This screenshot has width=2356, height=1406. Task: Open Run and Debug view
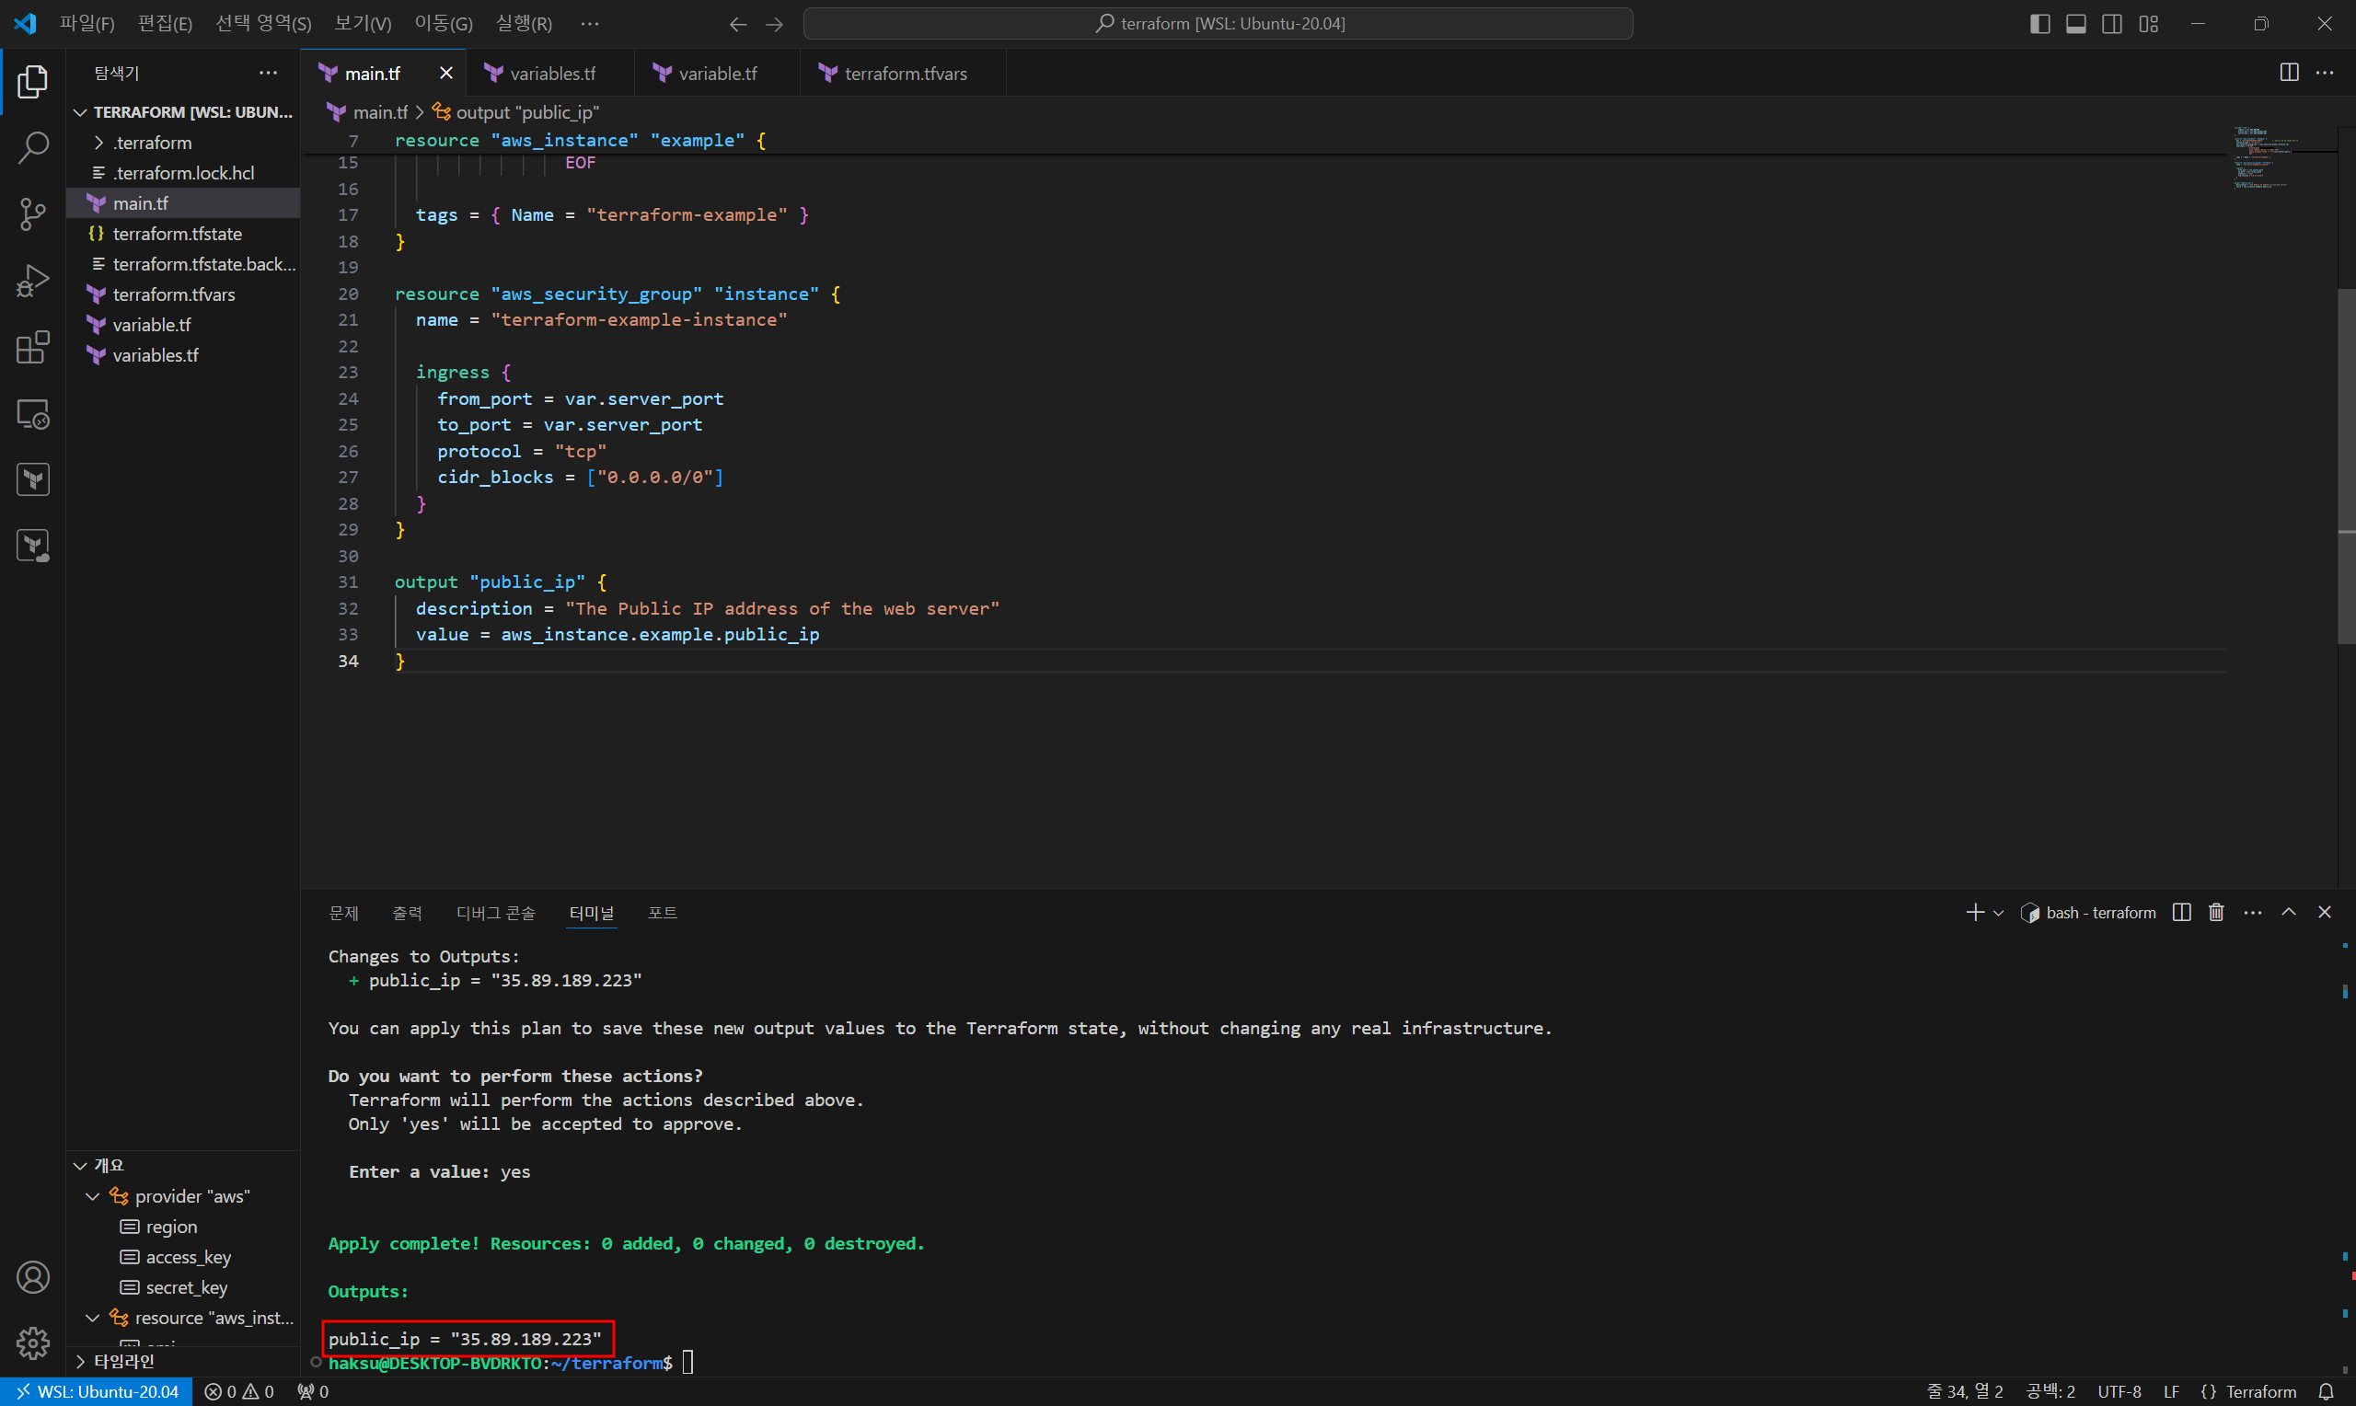(x=33, y=281)
